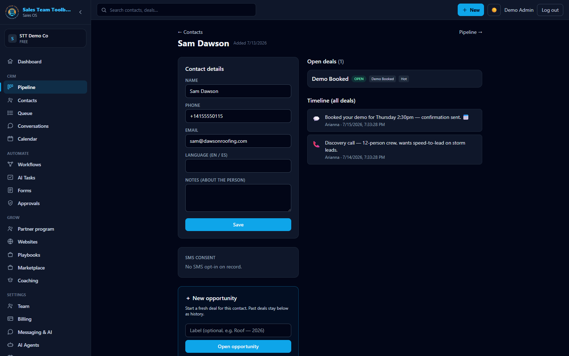Navigate to Workflows in the sidebar
This screenshot has height=356, width=569.
click(x=45, y=164)
